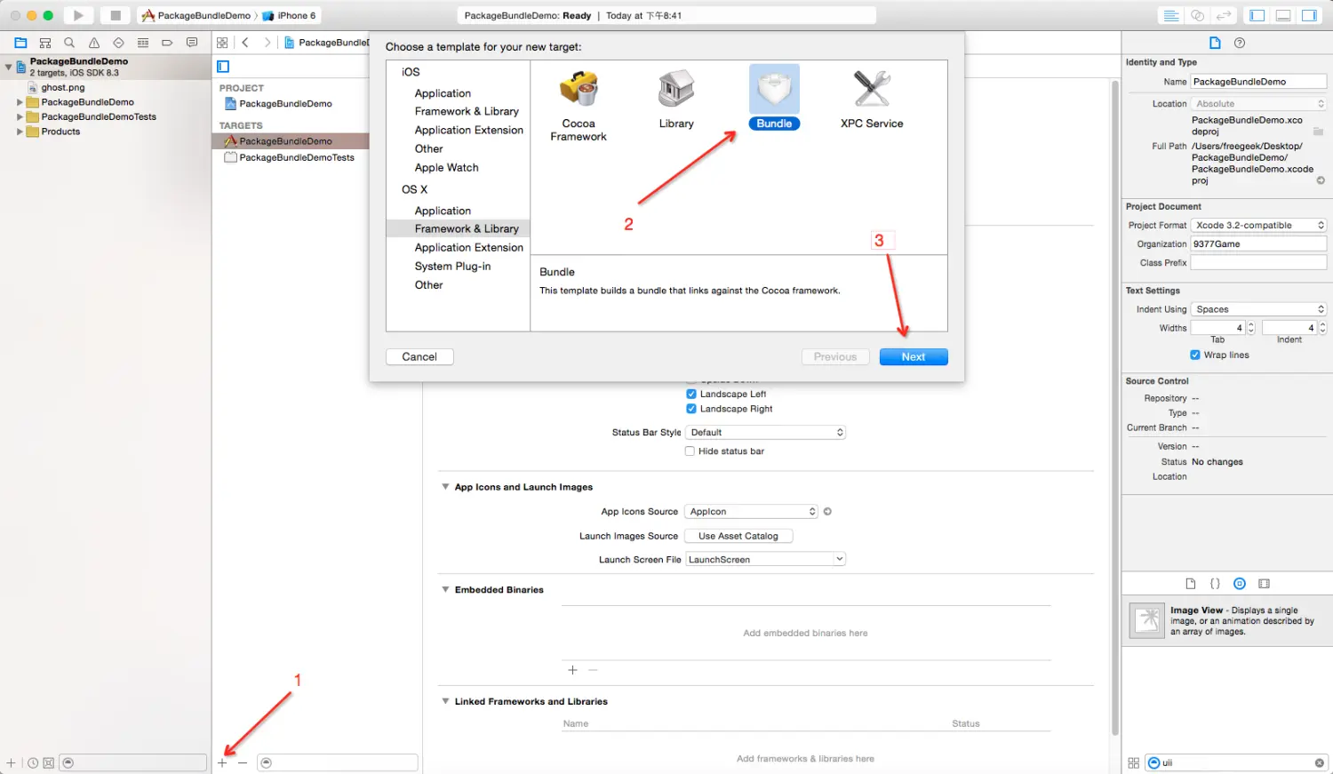Uncheck Landscape Right orientation
Screen dimensions: 1333x774
click(x=691, y=409)
